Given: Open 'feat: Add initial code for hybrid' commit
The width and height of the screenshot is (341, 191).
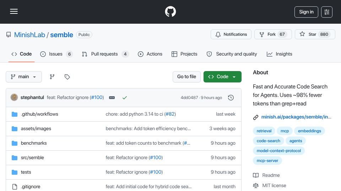Looking at the screenshot, I should [x=148, y=187].
